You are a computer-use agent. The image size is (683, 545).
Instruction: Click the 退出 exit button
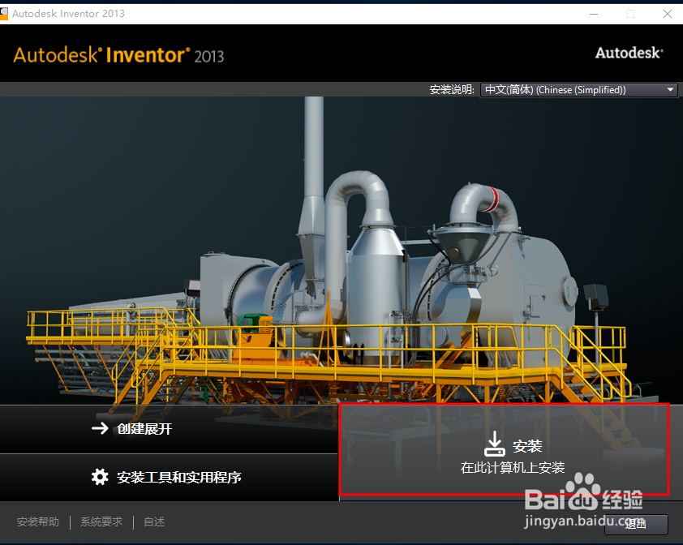[x=636, y=524]
